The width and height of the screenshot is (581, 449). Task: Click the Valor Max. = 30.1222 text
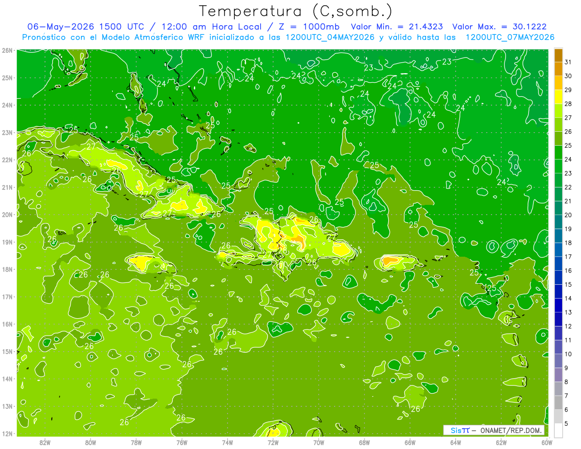(499, 27)
